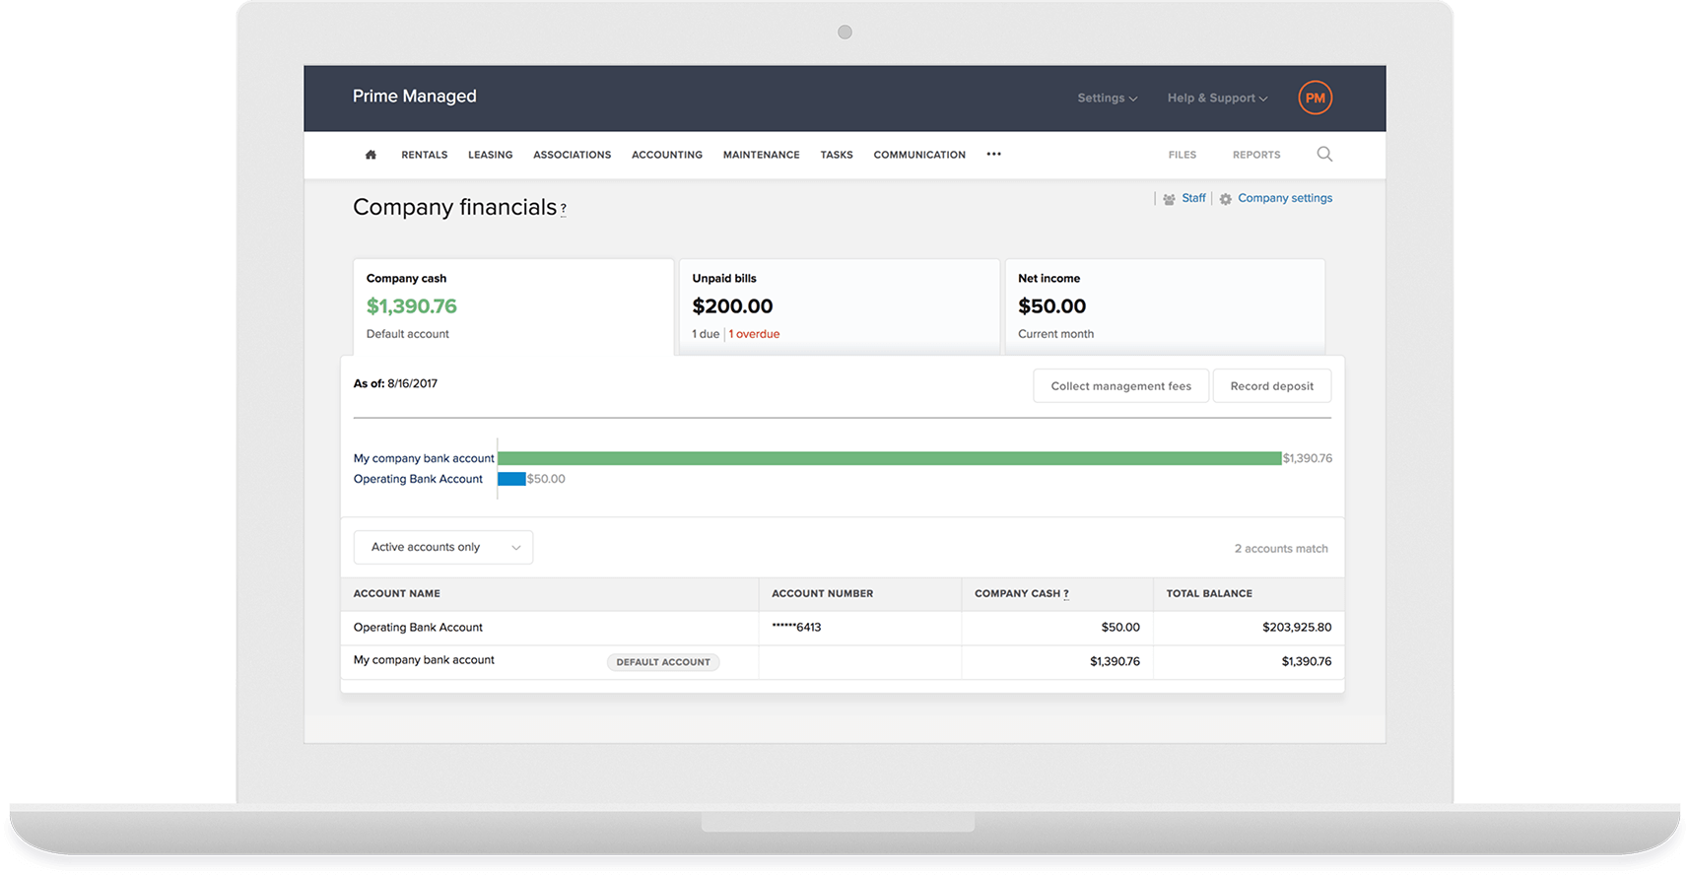Expand the Settings dropdown
The image size is (1690, 875).
pos(1107,98)
